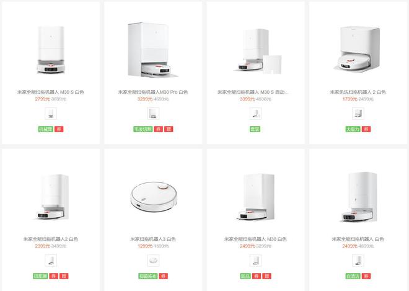Click red 赠 gift tag under M30 白色
Viewport: 409px width, 291px height.
(x=267, y=276)
